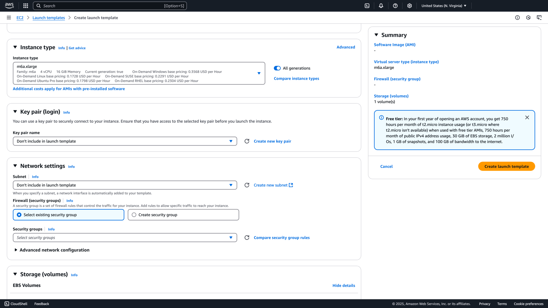Open the Privacy link
The image size is (548, 308).
coord(484,304)
